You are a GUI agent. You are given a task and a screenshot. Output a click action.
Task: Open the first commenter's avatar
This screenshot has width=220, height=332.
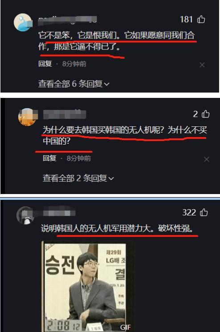(23, 22)
